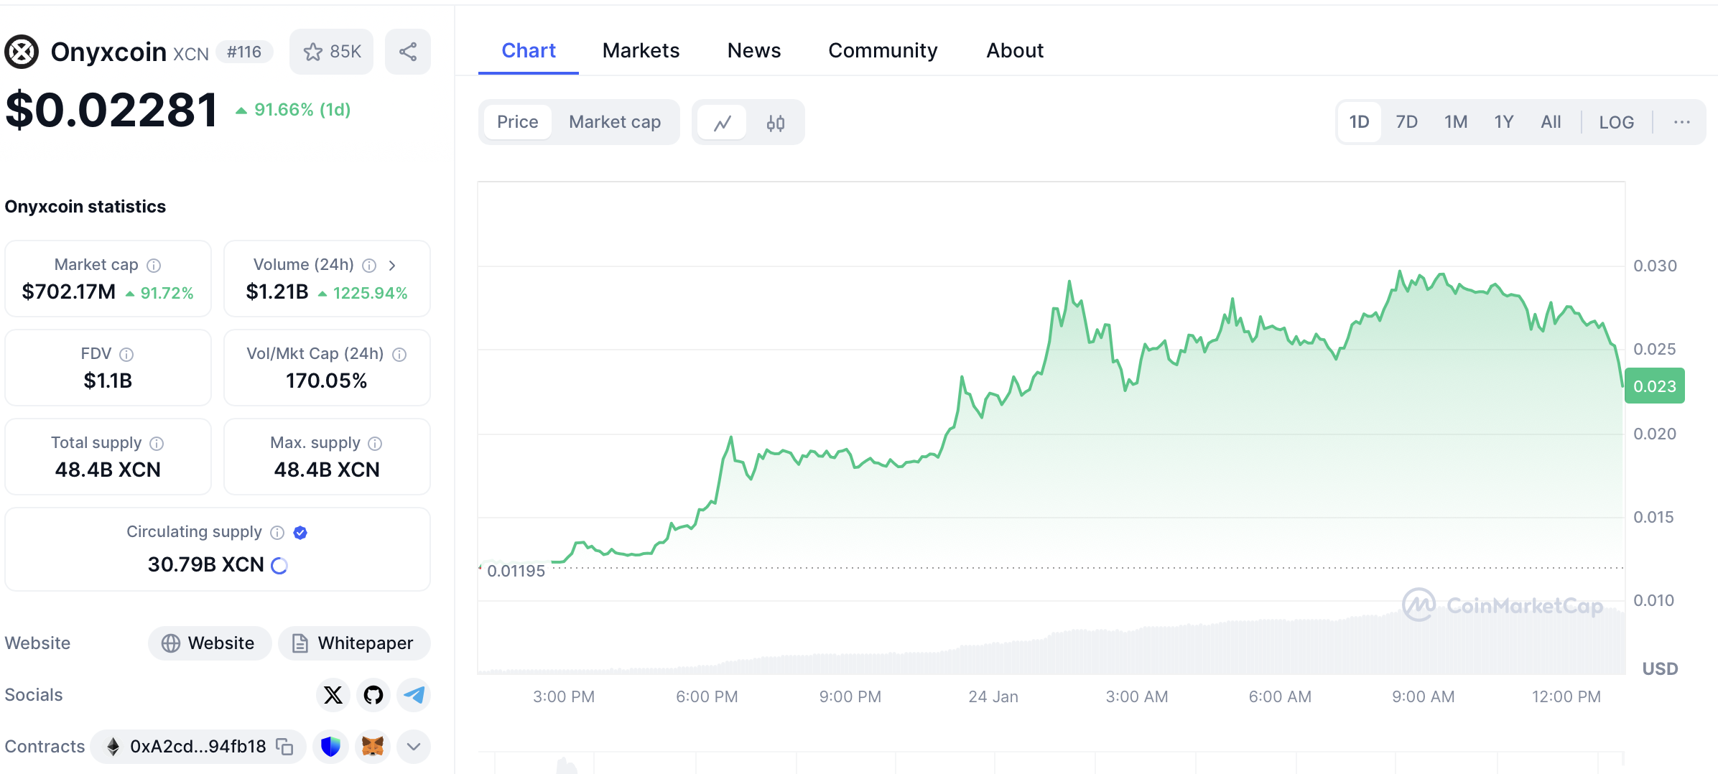Visit the official Website button
Viewport: 1718px width, 774px height.
pyautogui.click(x=209, y=643)
